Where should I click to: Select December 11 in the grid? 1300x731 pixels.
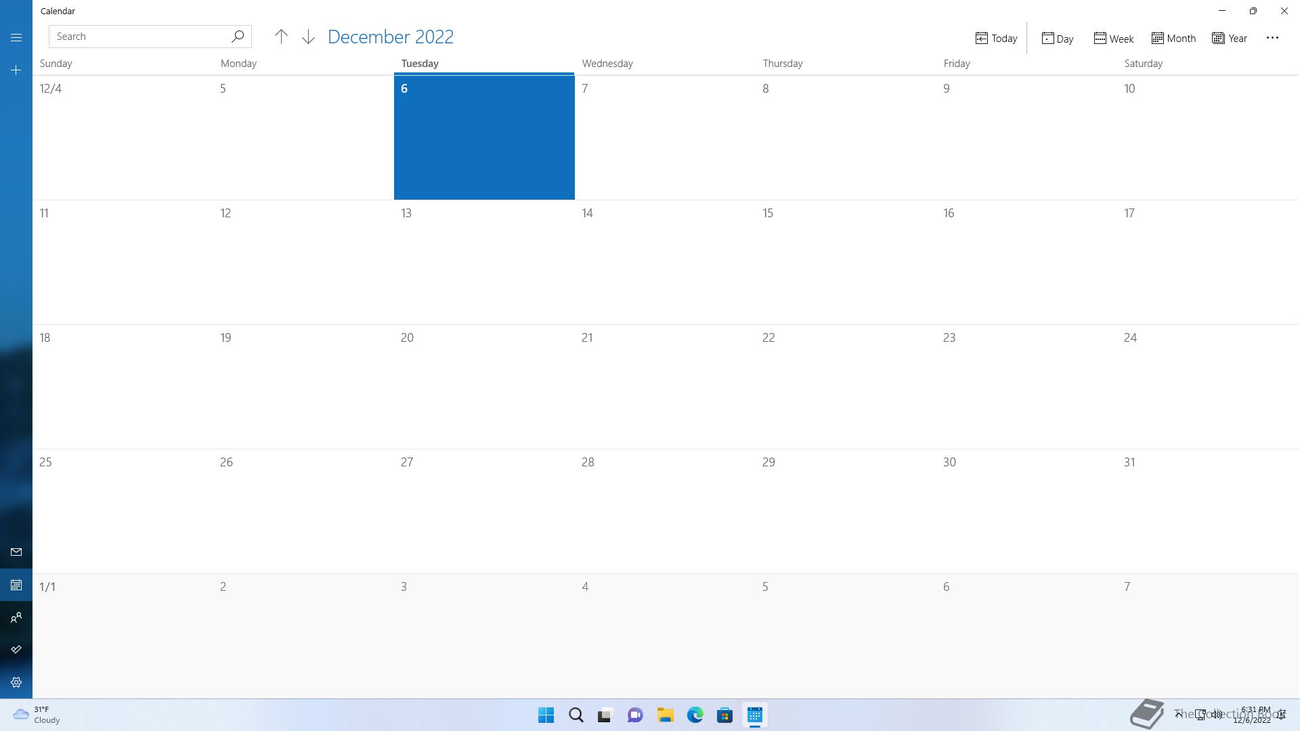click(x=123, y=262)
